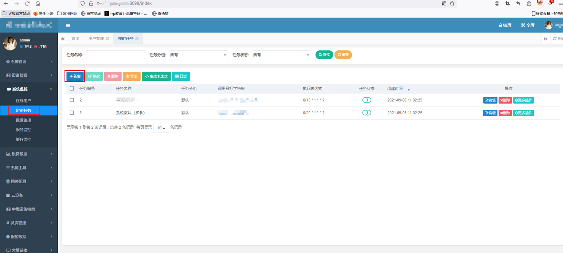Open browser home page icon
This screenshot has width=563, height=253.
[x=38, y=4]
